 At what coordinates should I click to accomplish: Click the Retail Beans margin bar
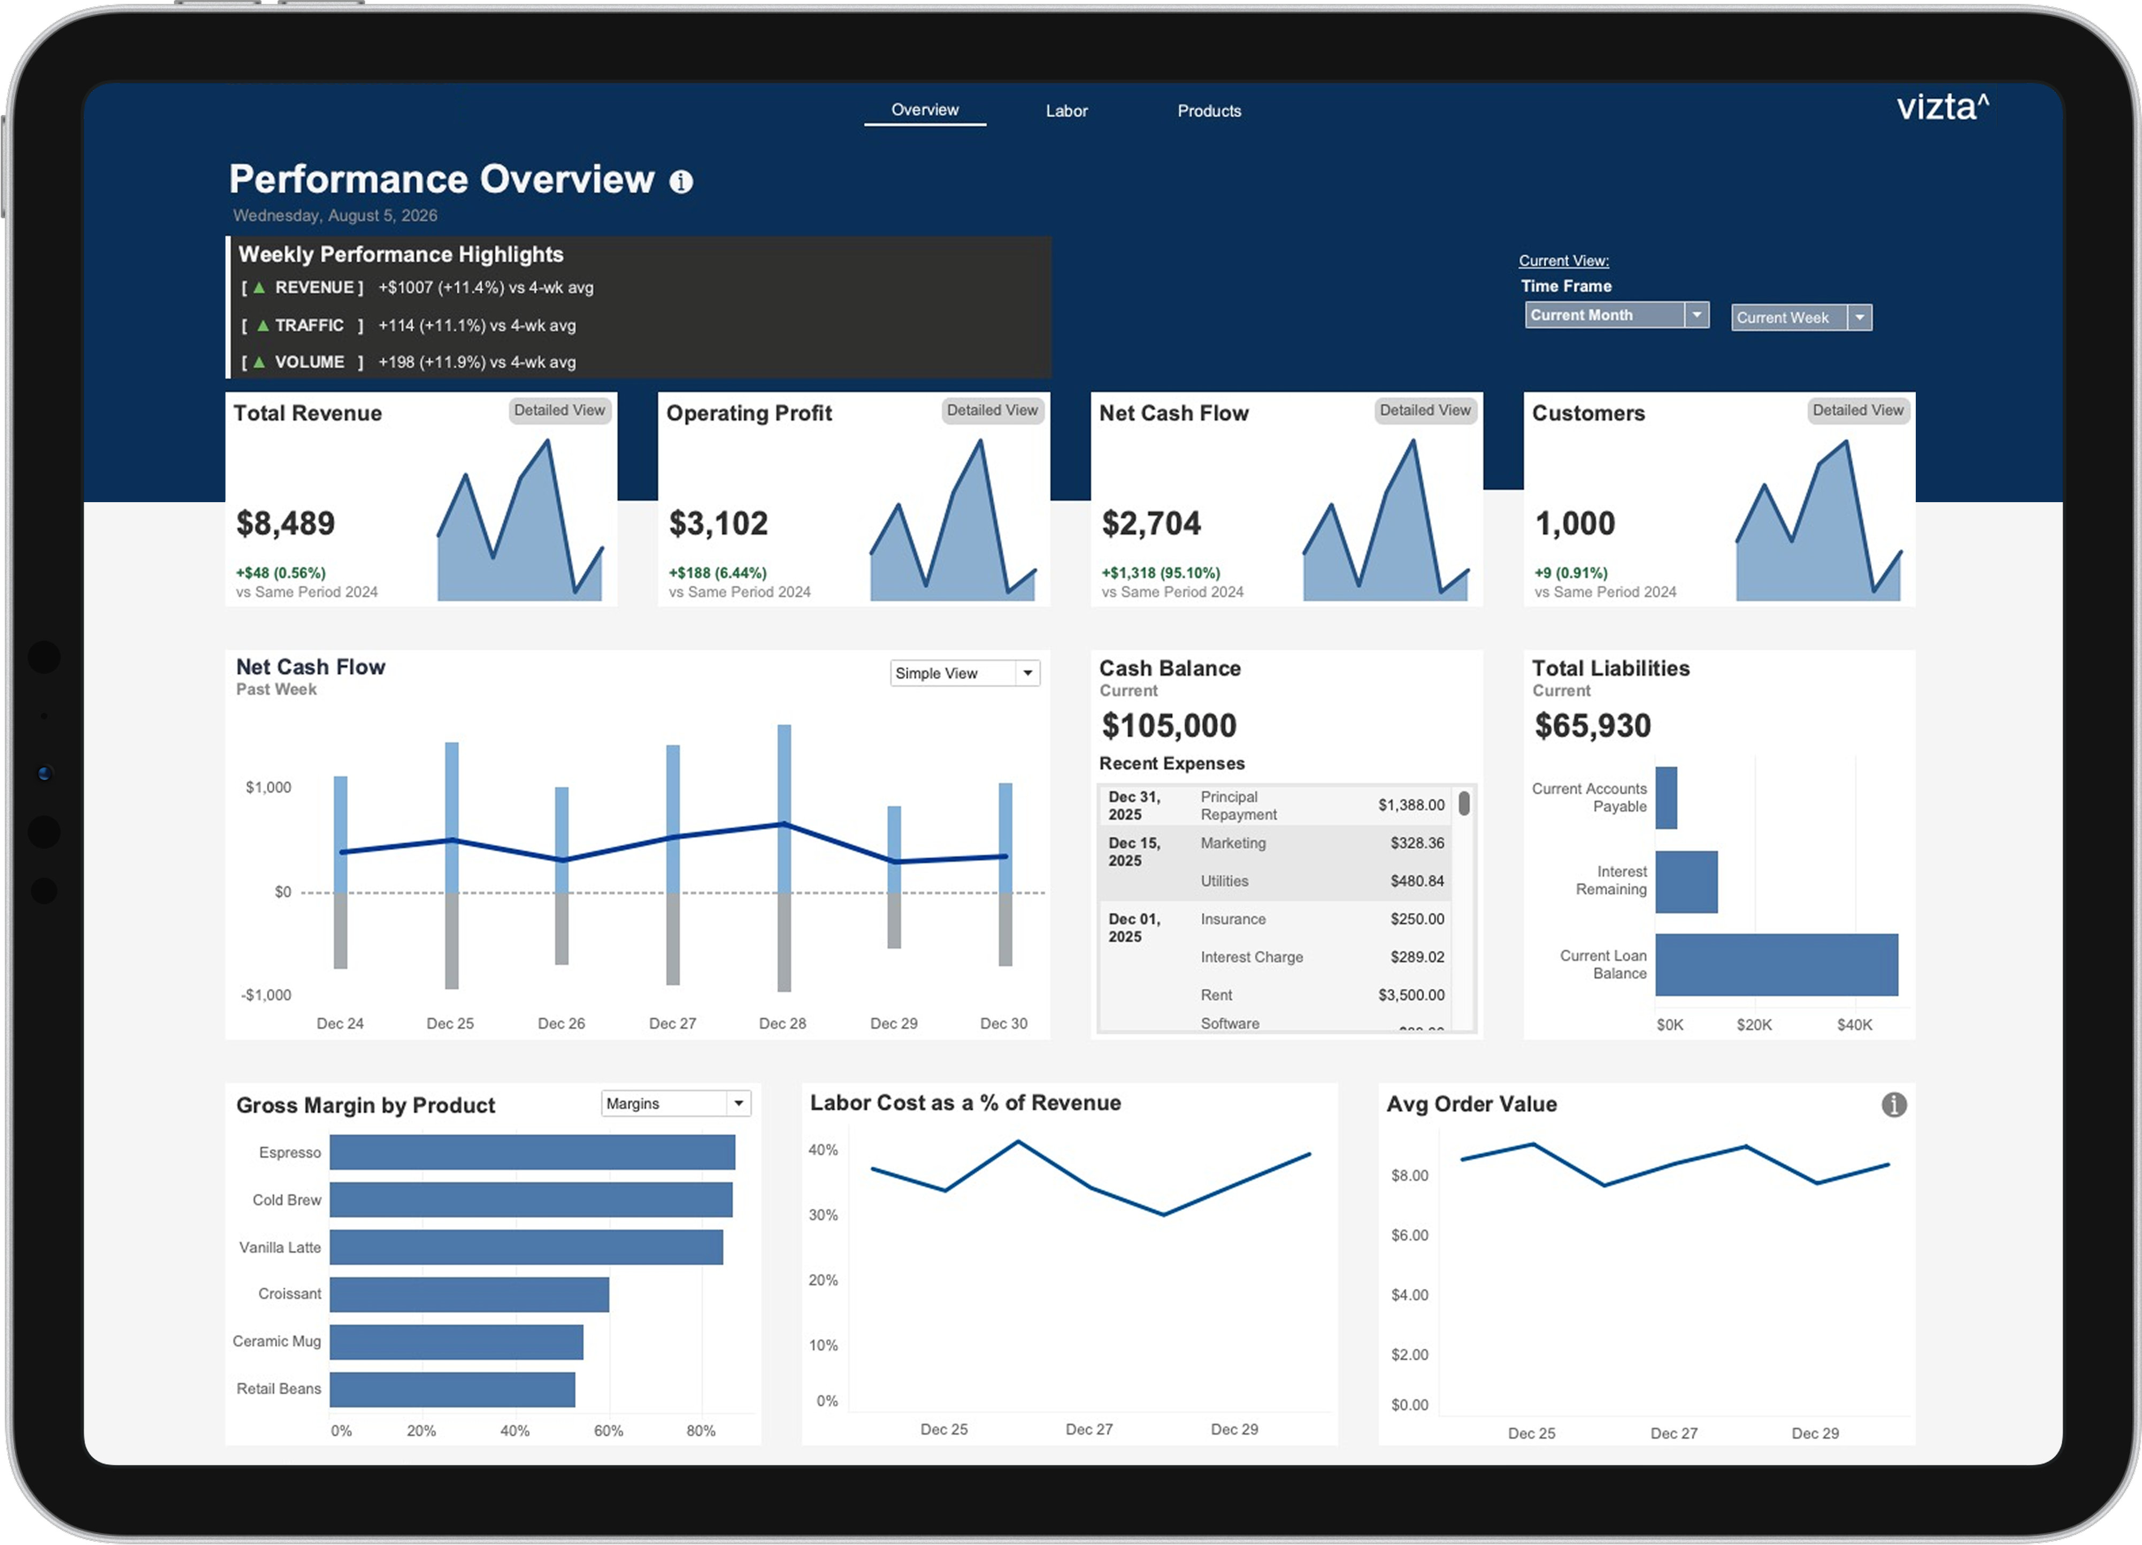(452, 1389)
